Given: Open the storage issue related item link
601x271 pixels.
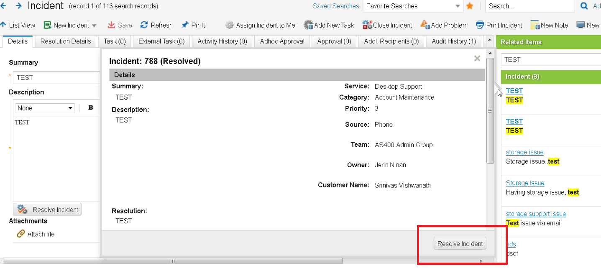Looking at the screenshot, I should (524, 152).
